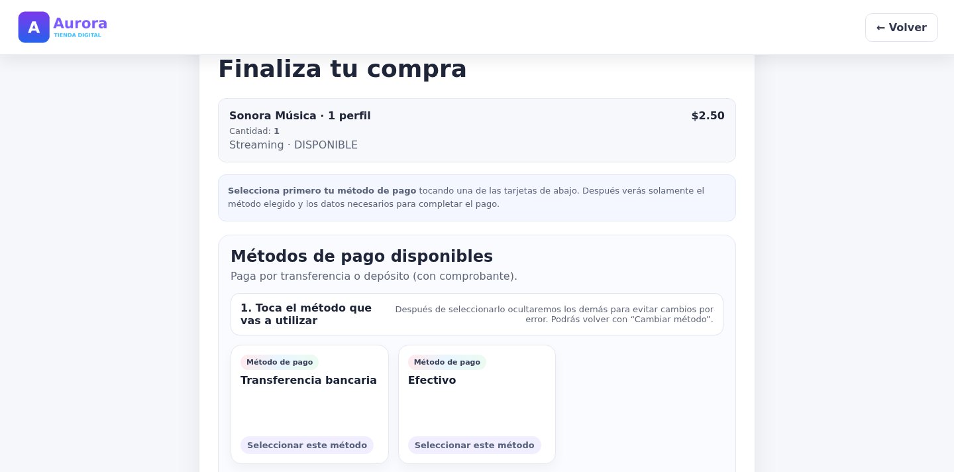Click the 'Métodos de pago disponibles' heading

pos(362,257)
